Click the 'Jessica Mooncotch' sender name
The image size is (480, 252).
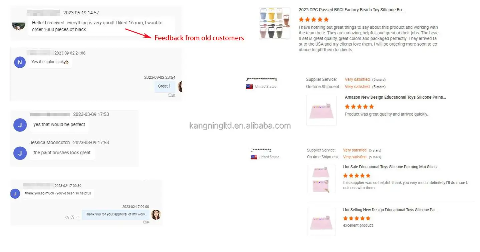click(x=50, y=143)
